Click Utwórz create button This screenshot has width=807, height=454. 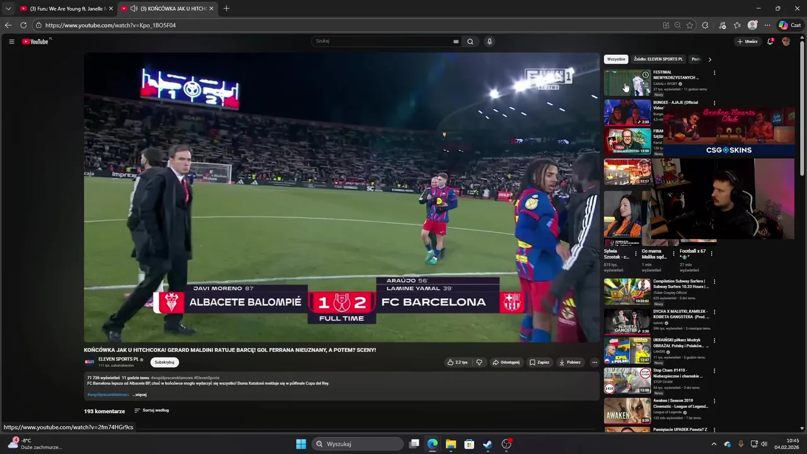pyautogui.click(x=748, y=42)
